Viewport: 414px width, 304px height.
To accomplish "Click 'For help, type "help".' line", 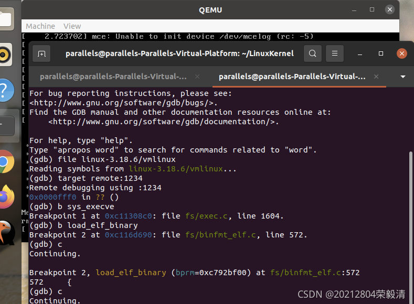I will pos(81,140).
